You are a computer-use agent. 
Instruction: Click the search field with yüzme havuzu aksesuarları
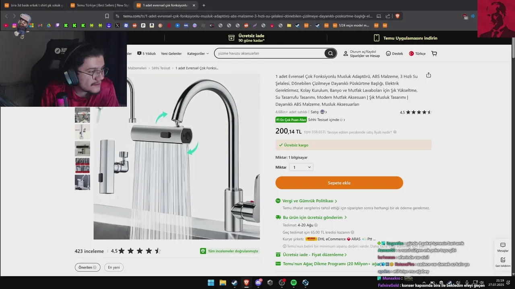tap(270, 53)
